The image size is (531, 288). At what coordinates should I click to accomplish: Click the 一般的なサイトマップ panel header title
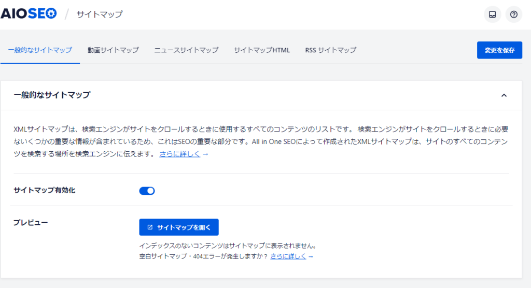(x=52, y=95)
